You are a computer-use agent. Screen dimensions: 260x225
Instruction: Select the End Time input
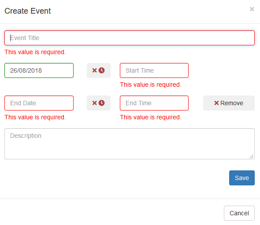[154, 103]
